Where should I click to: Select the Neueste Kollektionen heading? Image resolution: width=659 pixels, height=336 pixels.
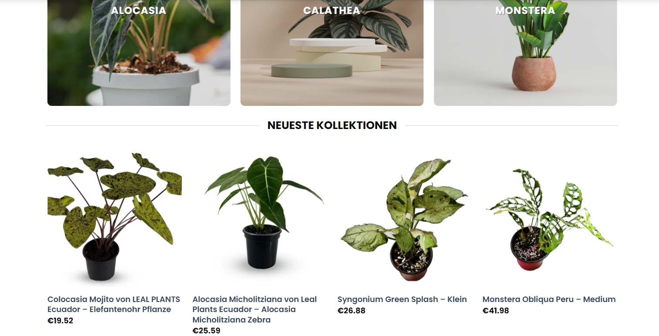[x=332, y=126]
